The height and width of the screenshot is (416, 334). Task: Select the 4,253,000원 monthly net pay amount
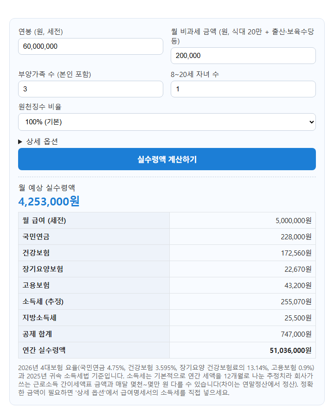[49, 201]
